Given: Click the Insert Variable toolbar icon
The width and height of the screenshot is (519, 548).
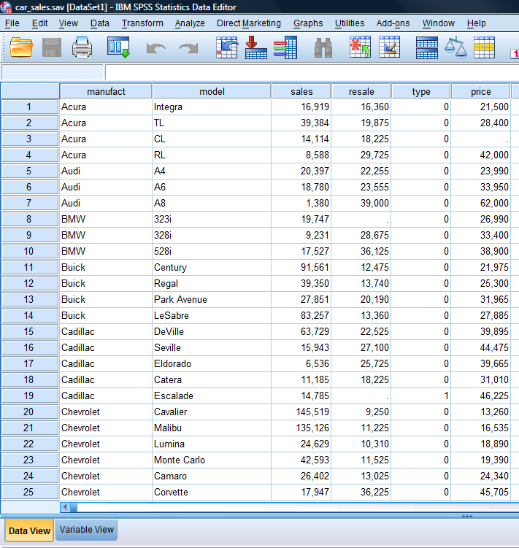Looking at the screenshot, I should tap(389, 47).
